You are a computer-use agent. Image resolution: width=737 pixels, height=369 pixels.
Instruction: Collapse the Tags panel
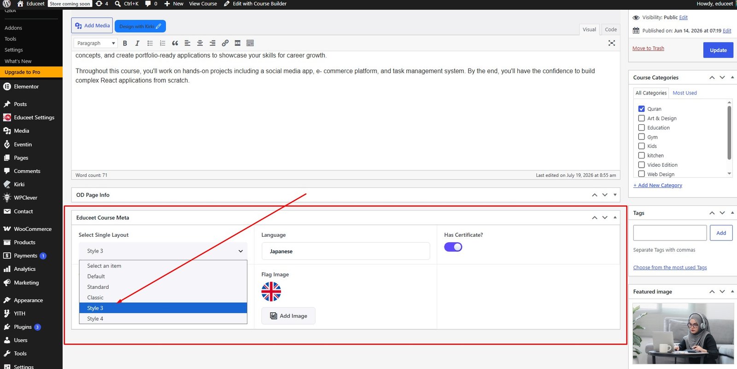[732, 213]
